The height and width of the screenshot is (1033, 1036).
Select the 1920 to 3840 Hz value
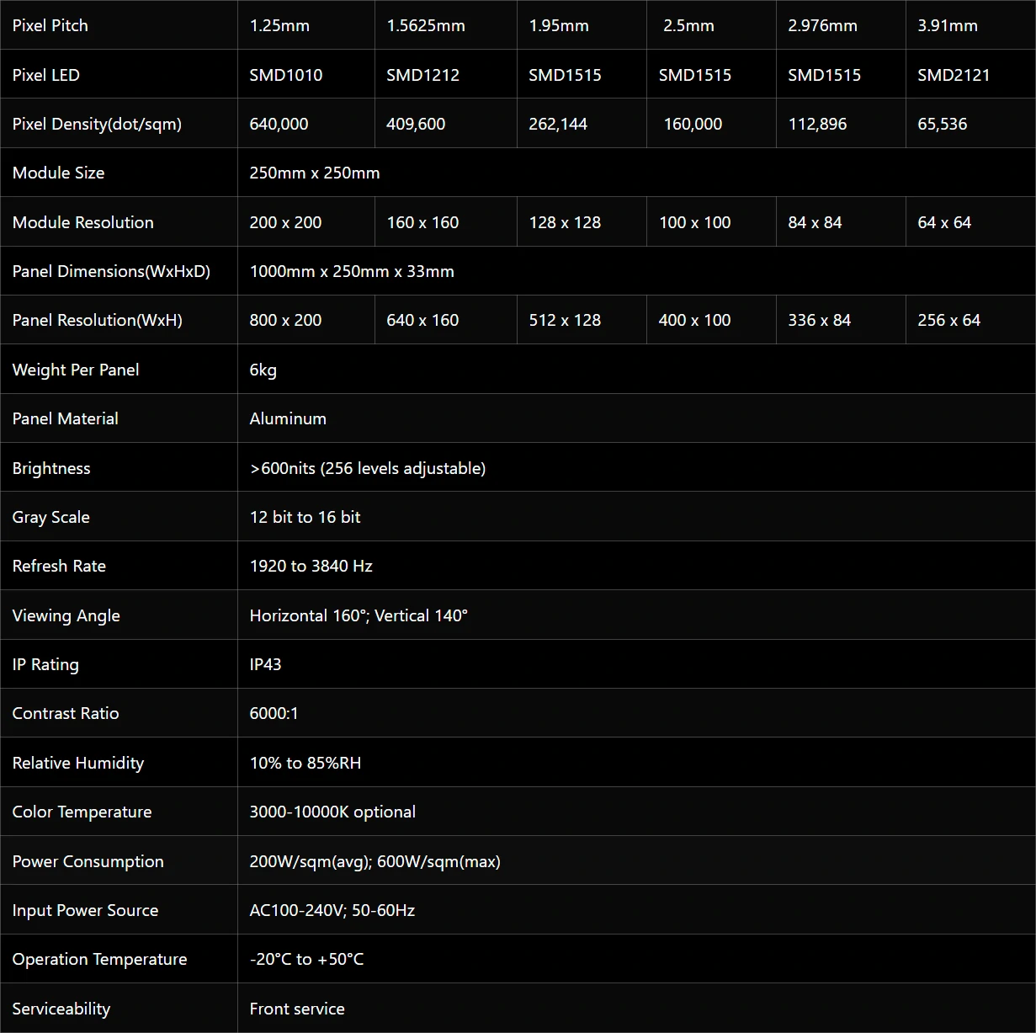click(311, 566)
